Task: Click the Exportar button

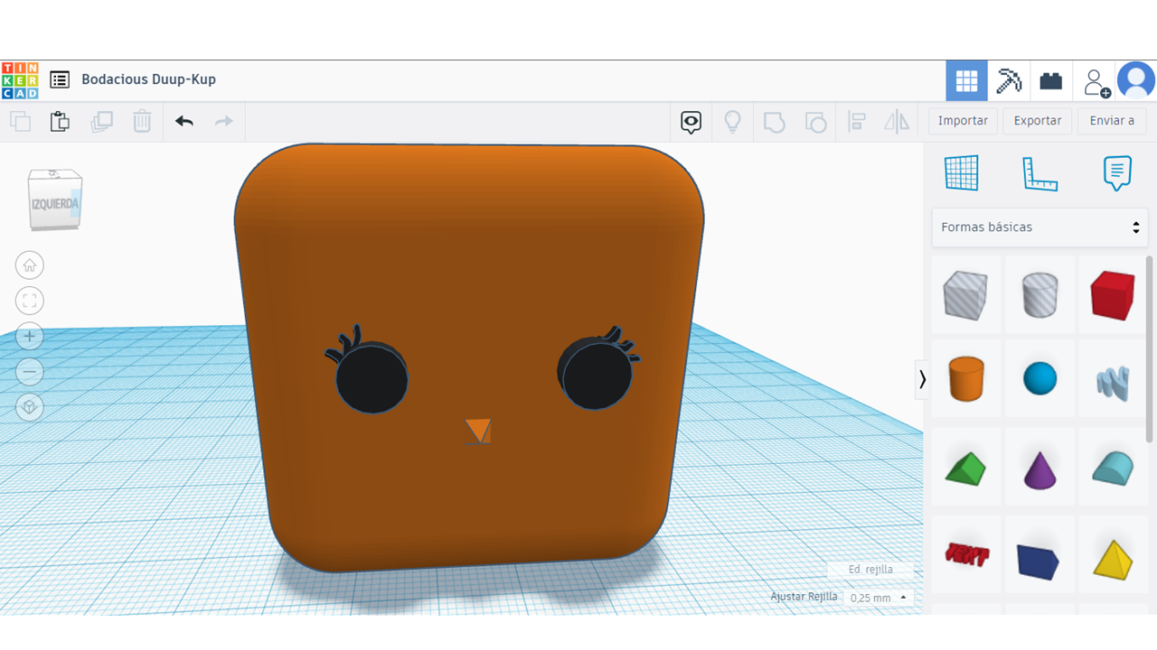Action: (1037, 121)
